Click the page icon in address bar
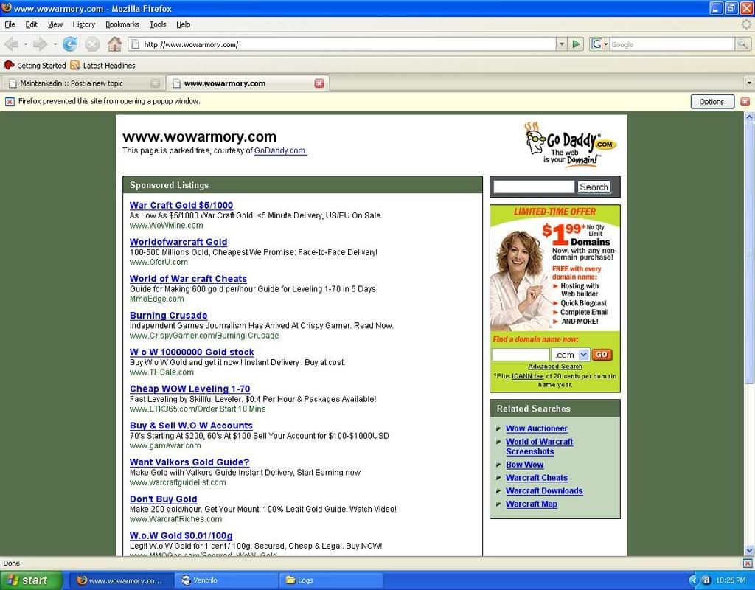 136,44
